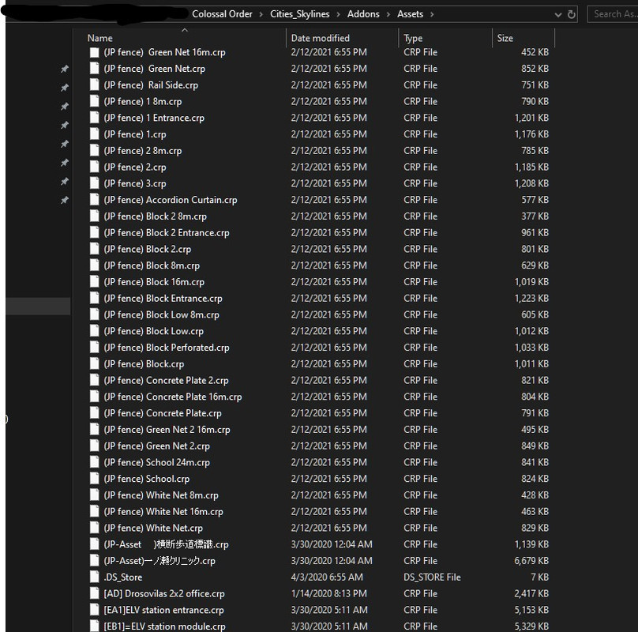Screen dimensions: 638x632
Task: Click file icon of (JP fence) Green Net 2 16m.crp
Action: click(x=95, y=429)
